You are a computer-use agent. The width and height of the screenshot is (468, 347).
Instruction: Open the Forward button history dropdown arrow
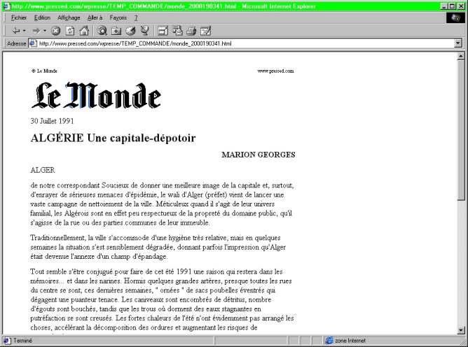44,31
